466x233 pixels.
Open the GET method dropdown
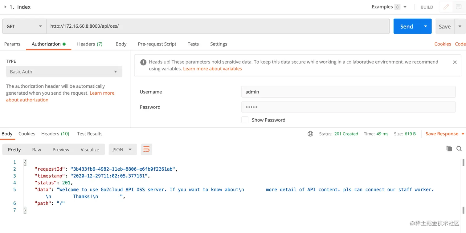[24, 26]
